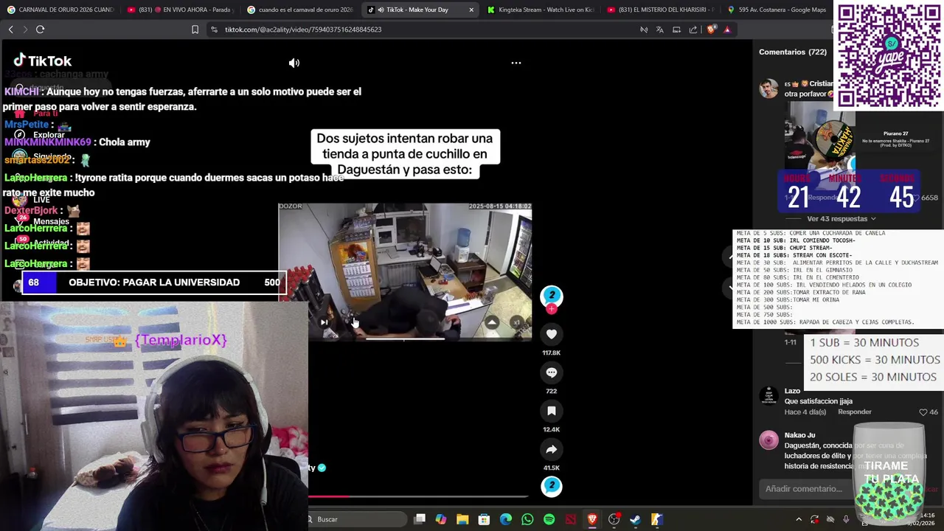944x531 pixels.
Task: Open Microsoft Store from the taskbar
Action: pos(484,519)
